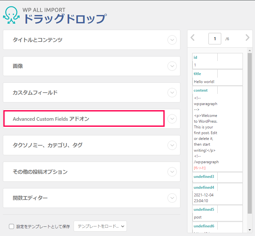Click the Hello world! title value
This screenshot has width=255, height=236.
(x=204, y=82)
